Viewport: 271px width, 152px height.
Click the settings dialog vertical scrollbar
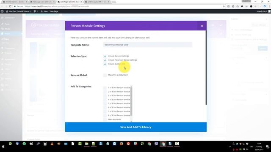(x=206, y=68)
